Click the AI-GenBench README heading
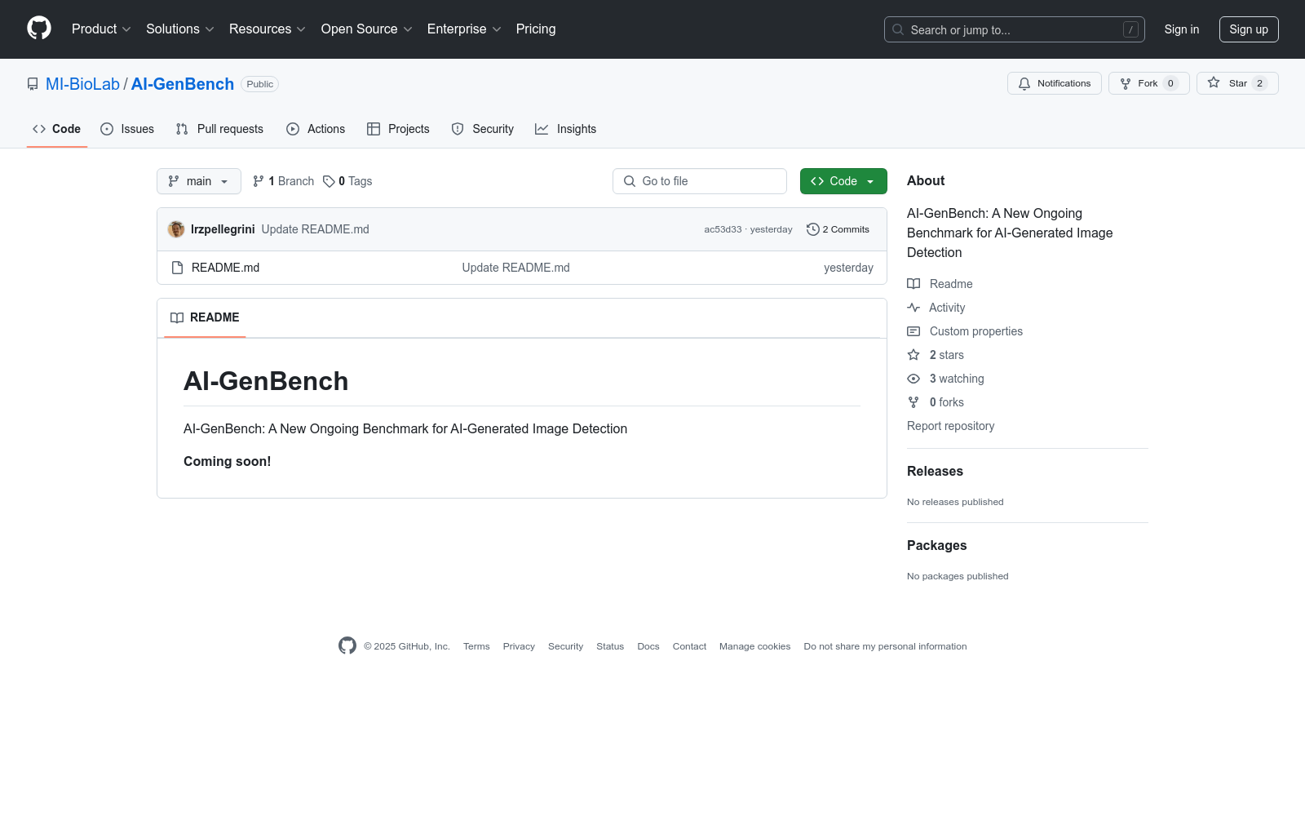Screen dimensions: 1305x816 266,381
